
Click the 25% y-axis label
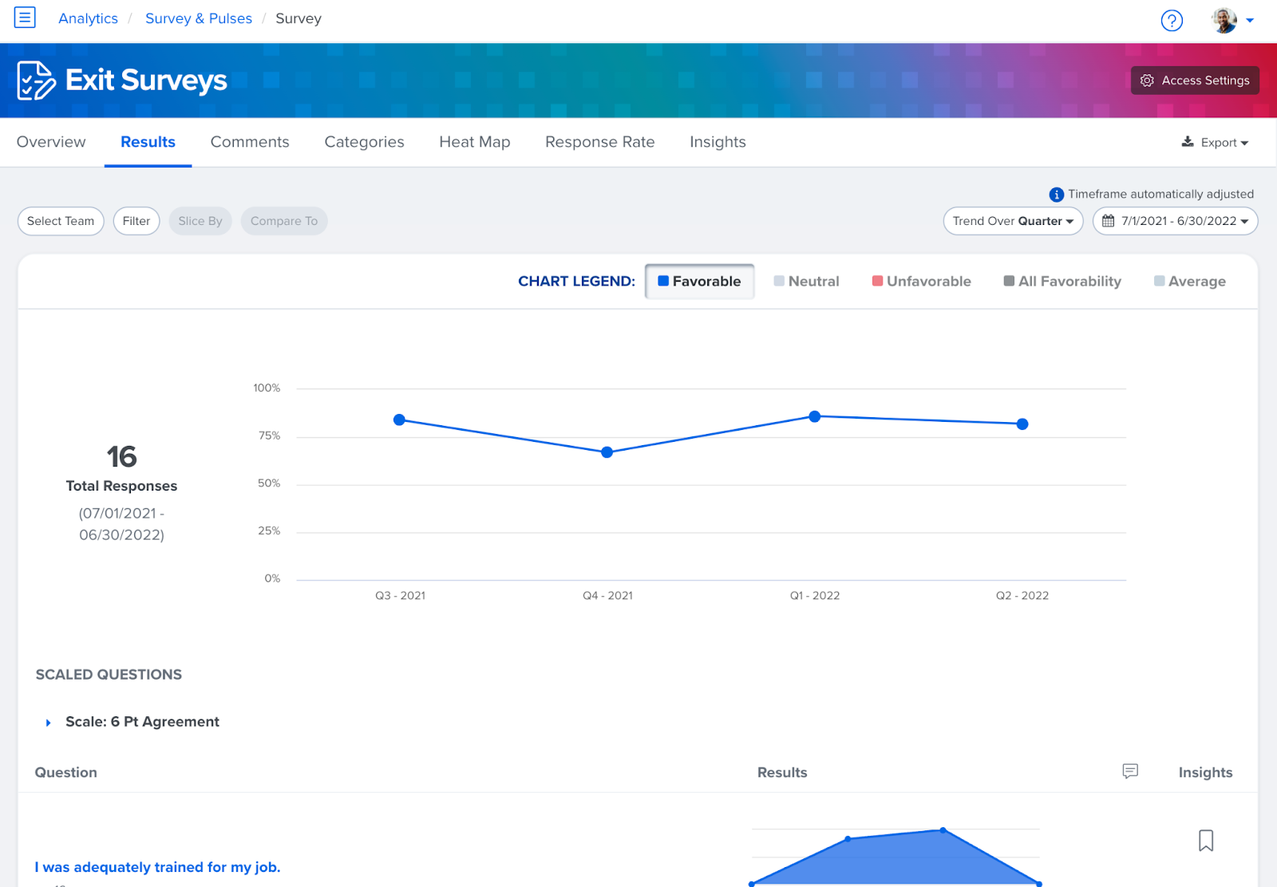click(x=269, y=530)
